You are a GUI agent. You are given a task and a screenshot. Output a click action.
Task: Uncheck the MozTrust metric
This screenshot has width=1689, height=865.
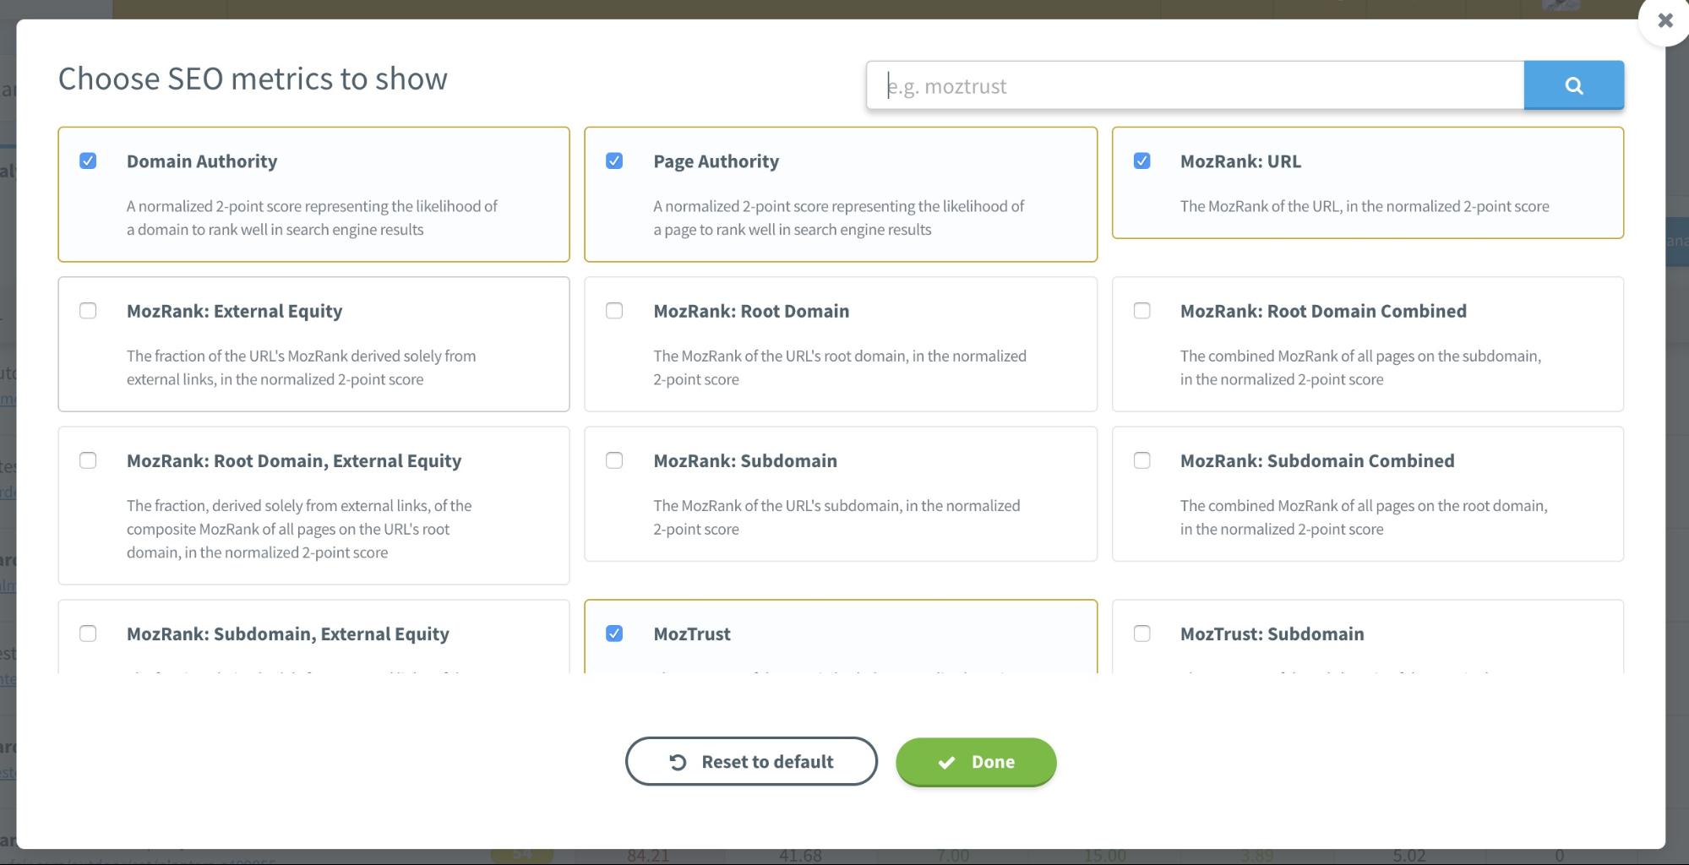pyautogui.click(x=615, y=634)
